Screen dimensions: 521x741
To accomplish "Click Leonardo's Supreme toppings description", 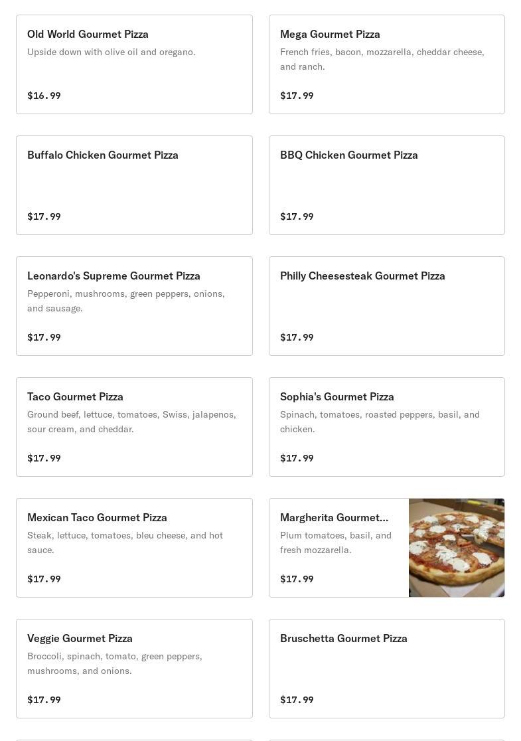I will (x=126, y=301).
